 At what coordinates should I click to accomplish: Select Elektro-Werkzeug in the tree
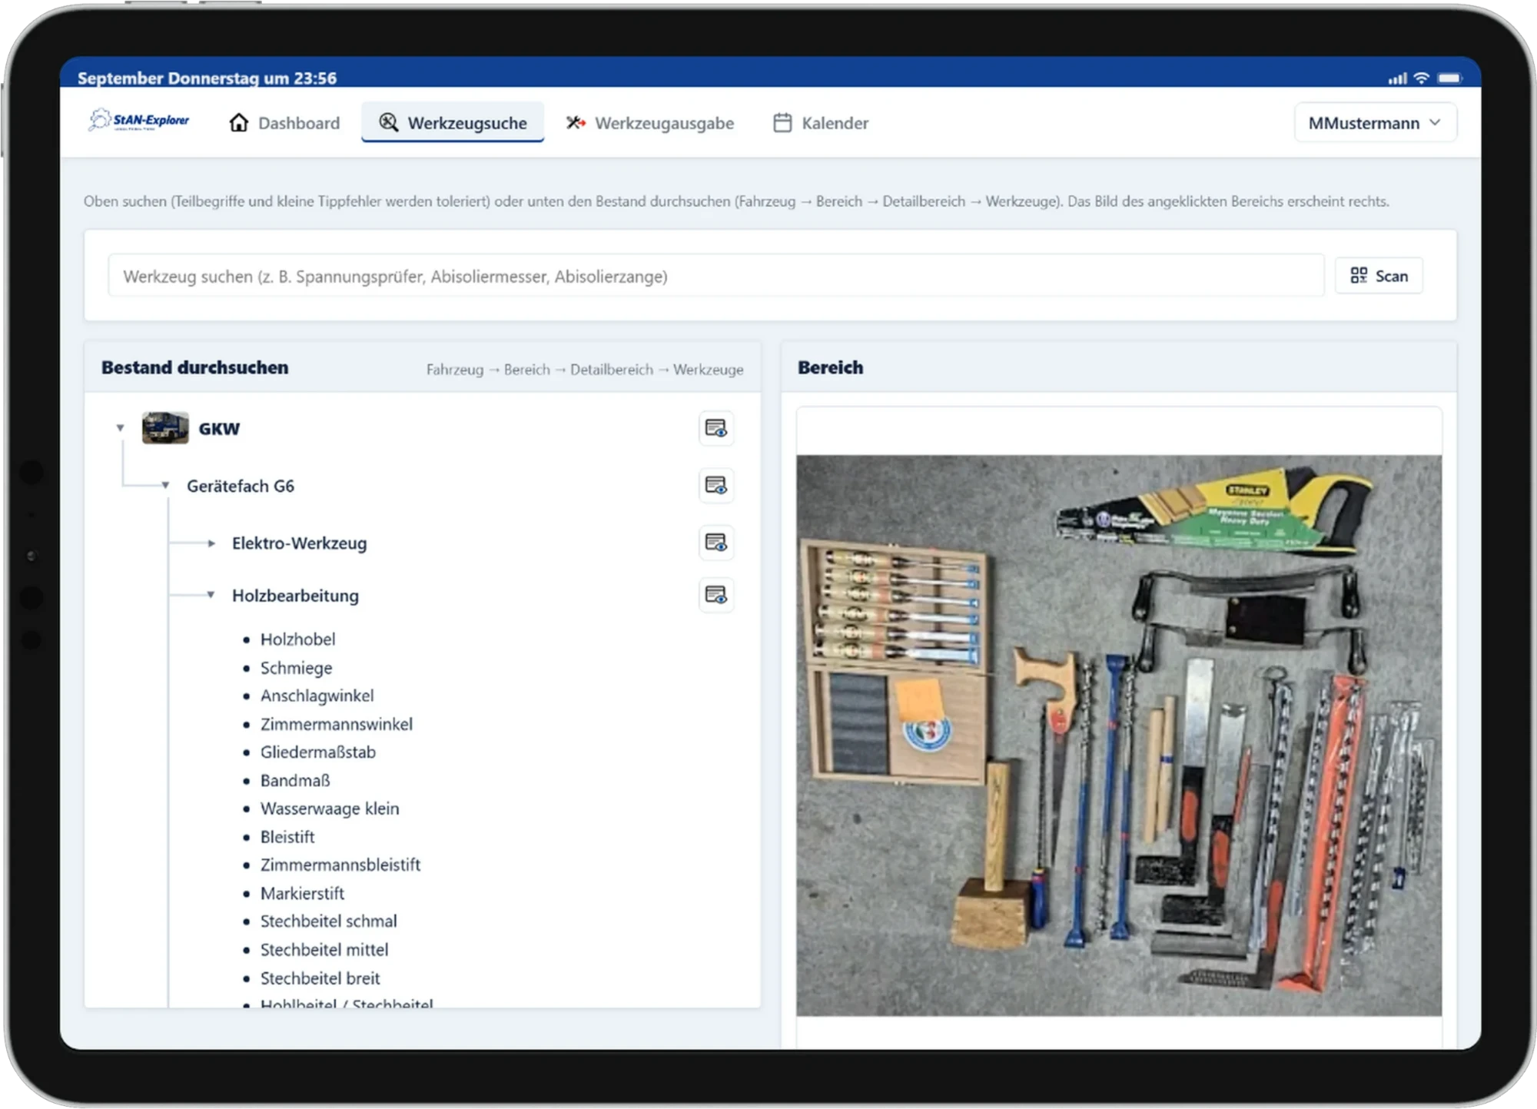[x=299, y=543]
